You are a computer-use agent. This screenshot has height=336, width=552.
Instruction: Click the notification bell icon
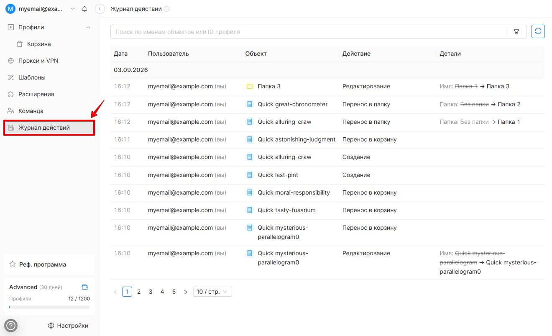coord(84,9)
